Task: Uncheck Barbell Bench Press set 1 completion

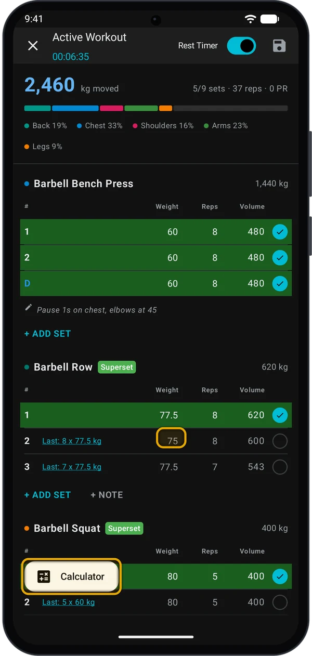Action: (280, 232)
